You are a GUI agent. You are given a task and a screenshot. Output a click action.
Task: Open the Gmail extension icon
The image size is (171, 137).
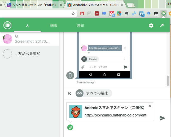[x=82, y=13]
